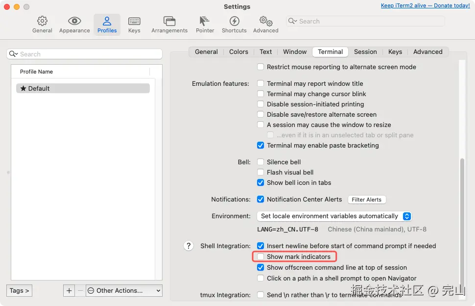The height and width of the screenshot is (306, 475).
Task: Check the Silence bell option
Action: tap(260, 162)
